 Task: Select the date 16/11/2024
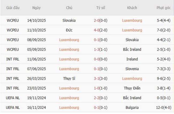[x=36, y=107]
